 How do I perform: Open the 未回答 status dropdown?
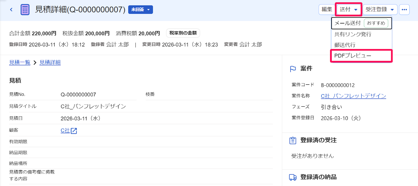tap(141, 10)
